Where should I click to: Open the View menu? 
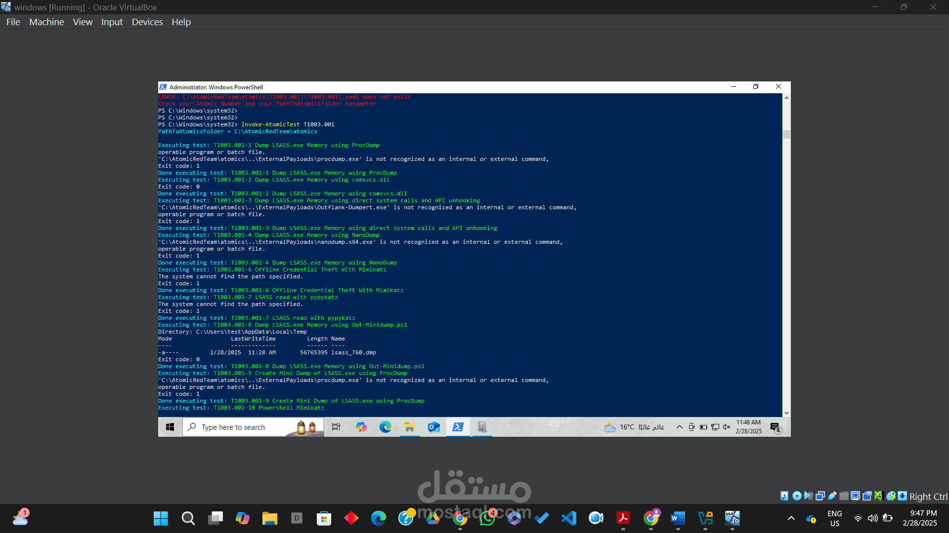(83, 22)
